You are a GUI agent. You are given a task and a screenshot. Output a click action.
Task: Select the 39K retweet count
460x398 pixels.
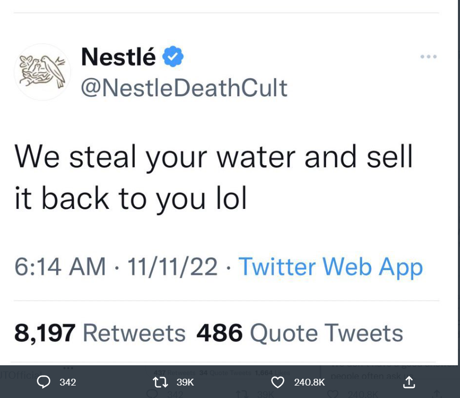[185, 382]
